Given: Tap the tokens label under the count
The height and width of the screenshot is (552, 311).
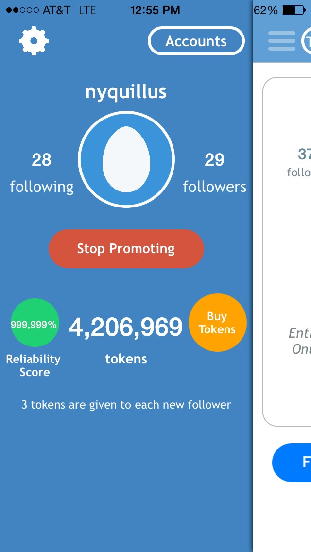Looking at the screenshot, I should (126, 359).
